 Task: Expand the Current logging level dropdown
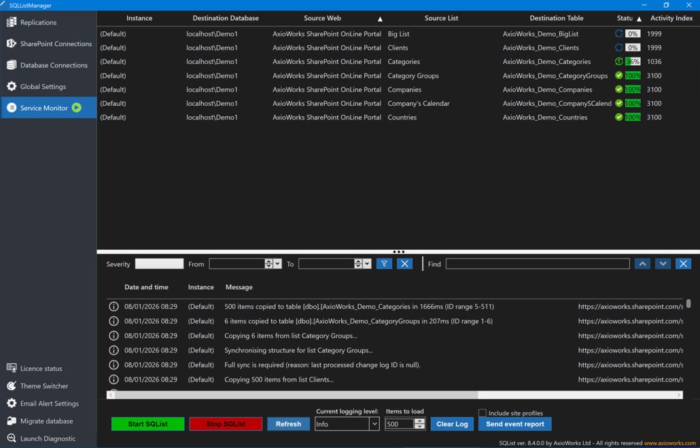(x=374, y=424)
